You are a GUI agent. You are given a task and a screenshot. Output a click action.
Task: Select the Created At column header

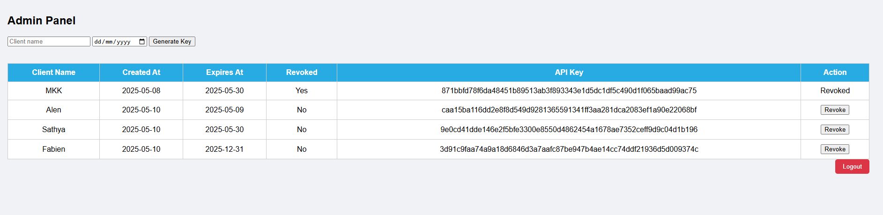[141, 73]
